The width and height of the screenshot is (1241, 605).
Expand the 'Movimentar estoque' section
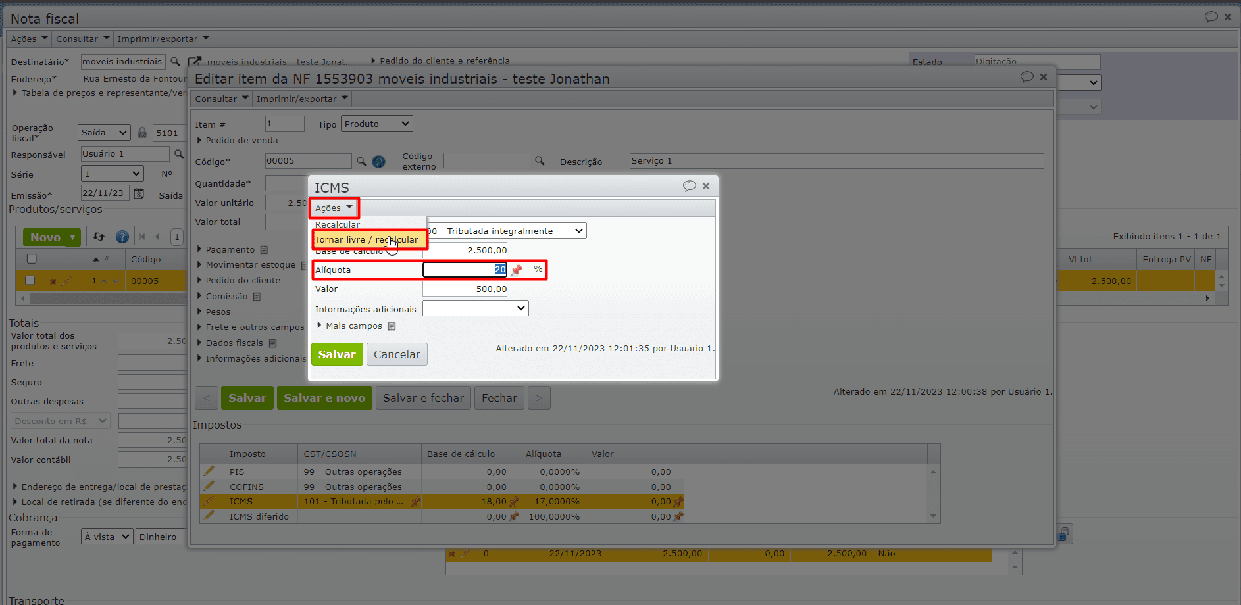click(245, 264)
